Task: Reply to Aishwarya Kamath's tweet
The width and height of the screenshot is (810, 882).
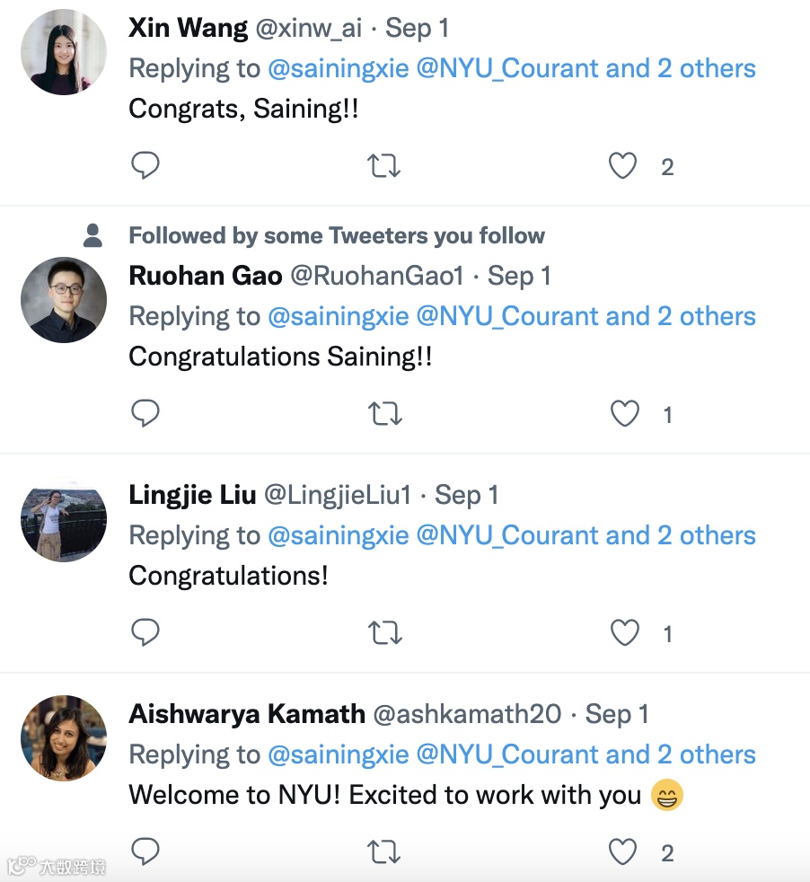Action: 145,851
